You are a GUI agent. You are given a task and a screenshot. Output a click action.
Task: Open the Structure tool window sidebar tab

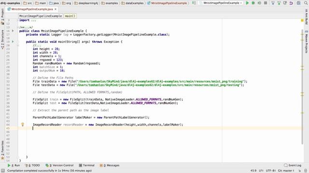(2, 39)
